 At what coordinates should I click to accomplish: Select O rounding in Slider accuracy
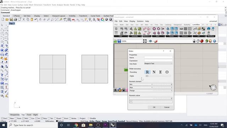tap(167, 72)
